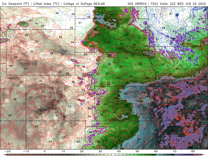
Task: Click the dewpoint value 63 on the map
Action: [126, 93]
